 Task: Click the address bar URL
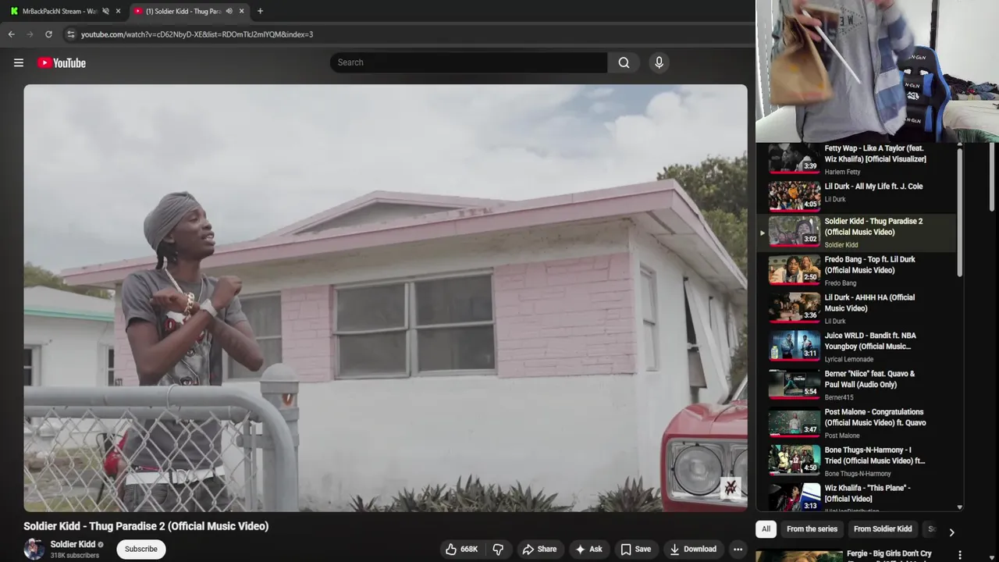pyautogui.click(x=197, y=34)
